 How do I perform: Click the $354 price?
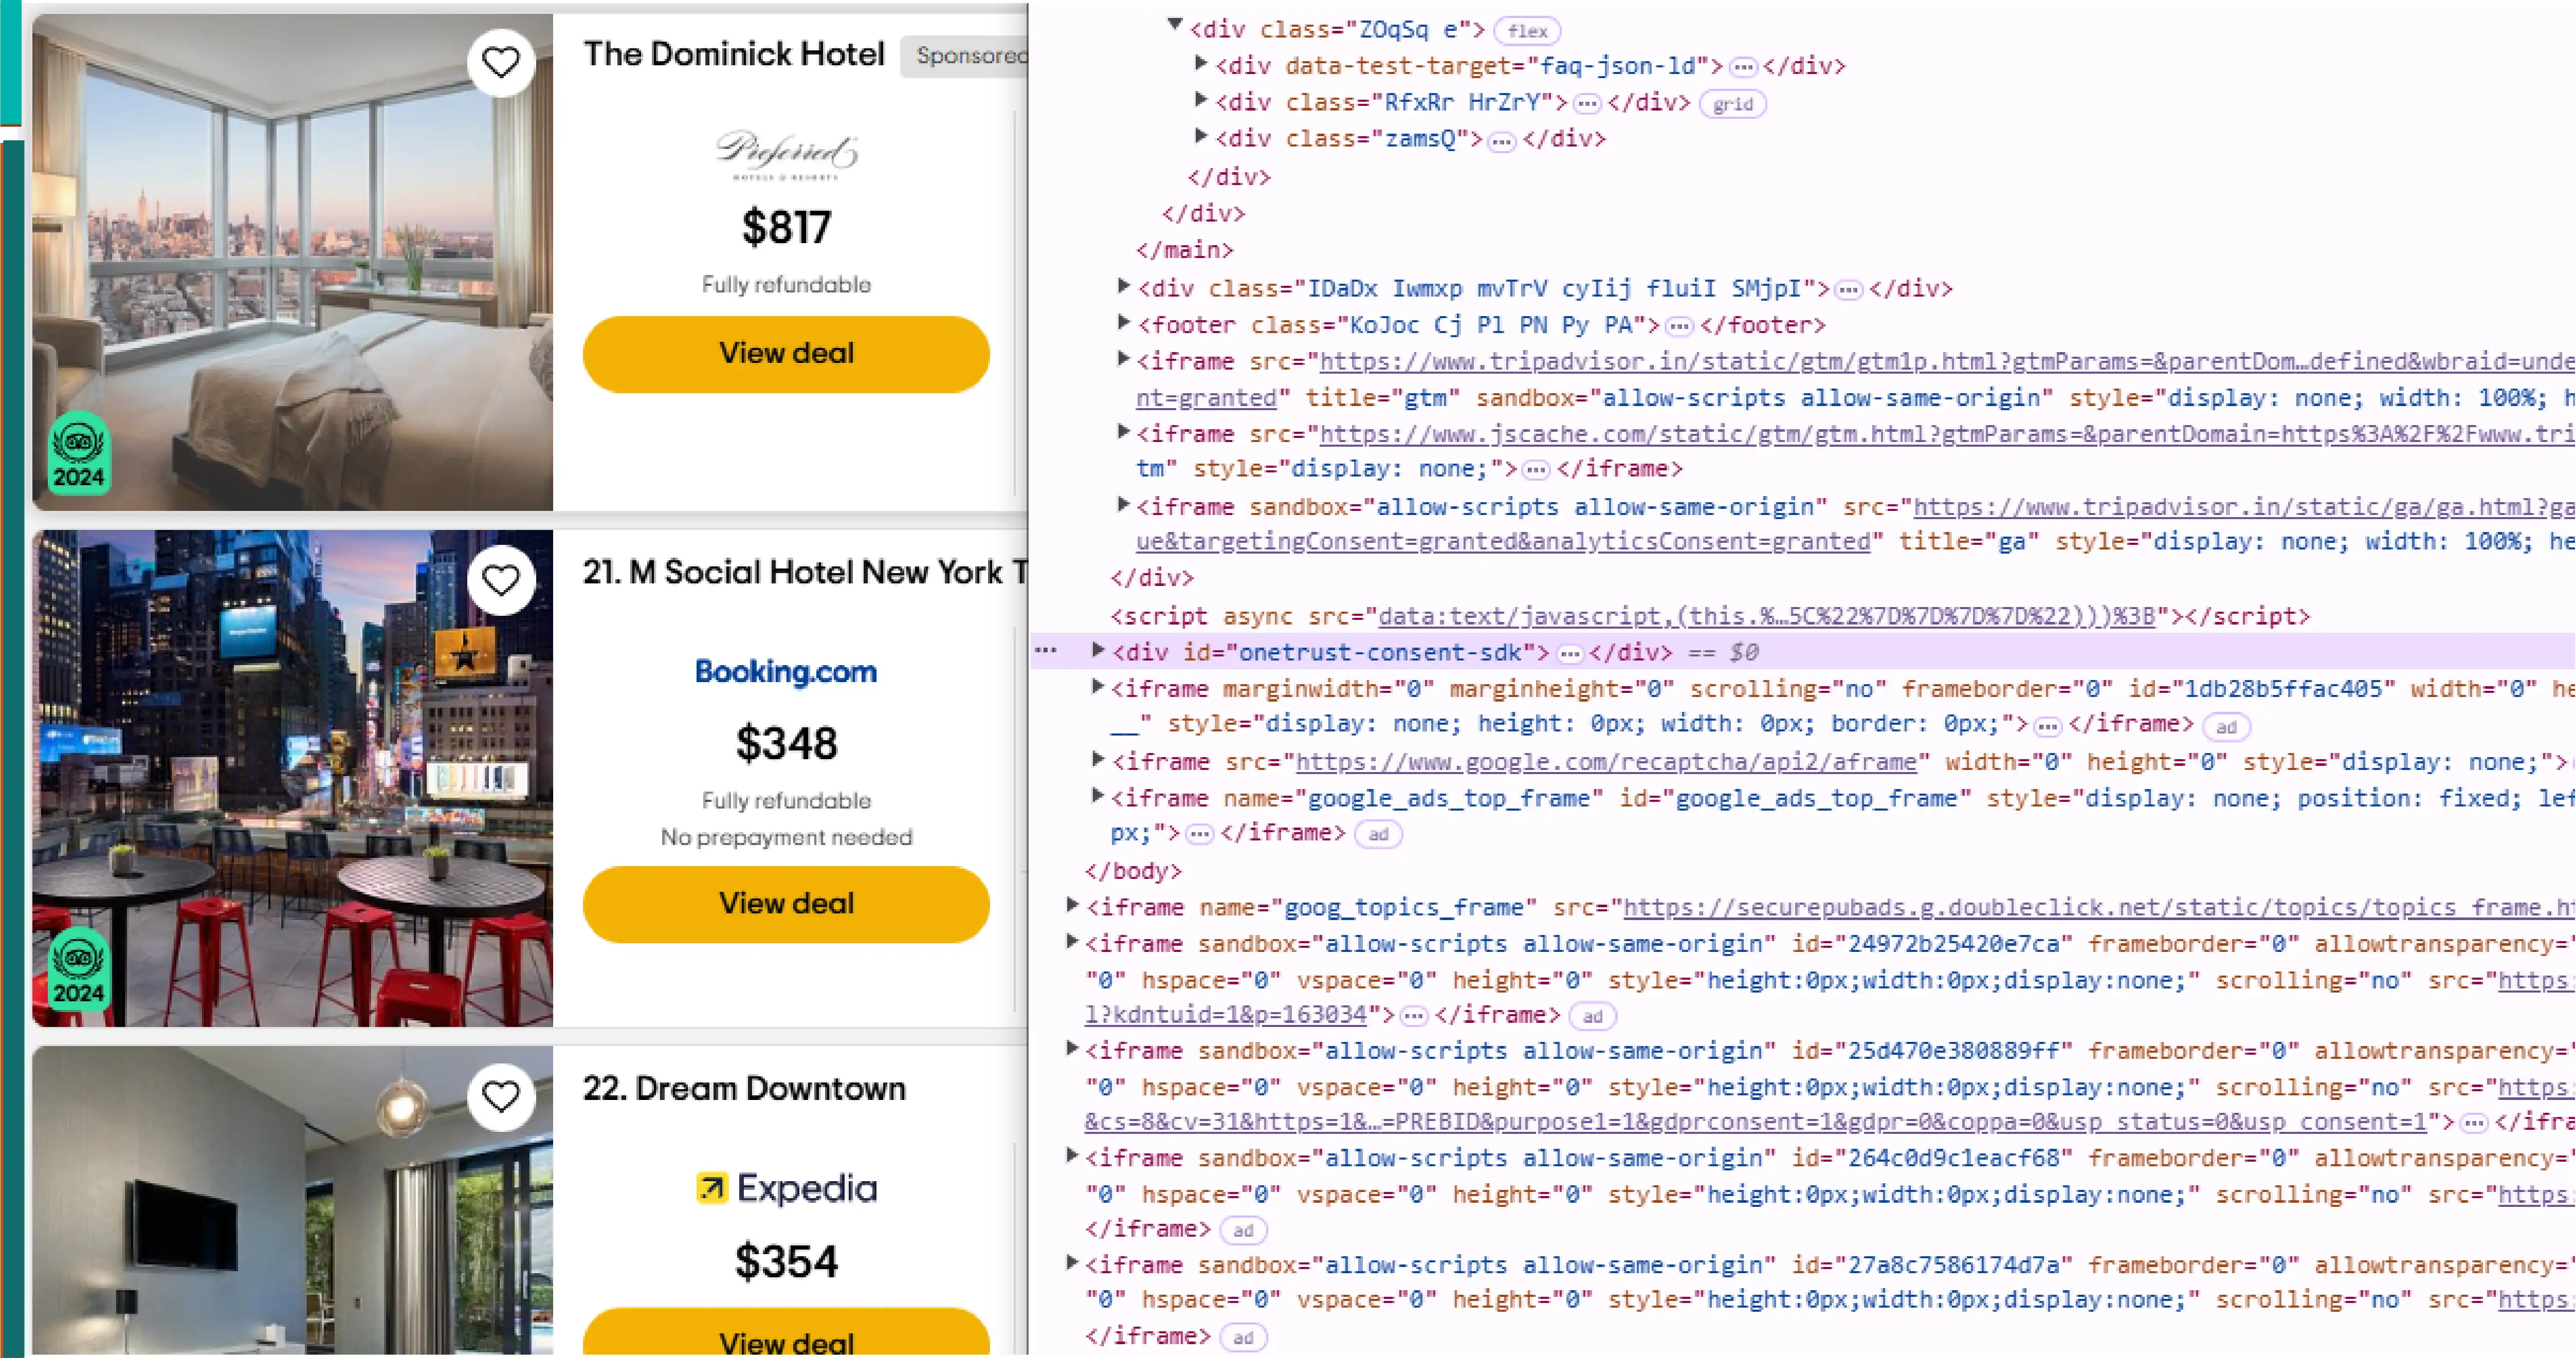pos(786,1261)
